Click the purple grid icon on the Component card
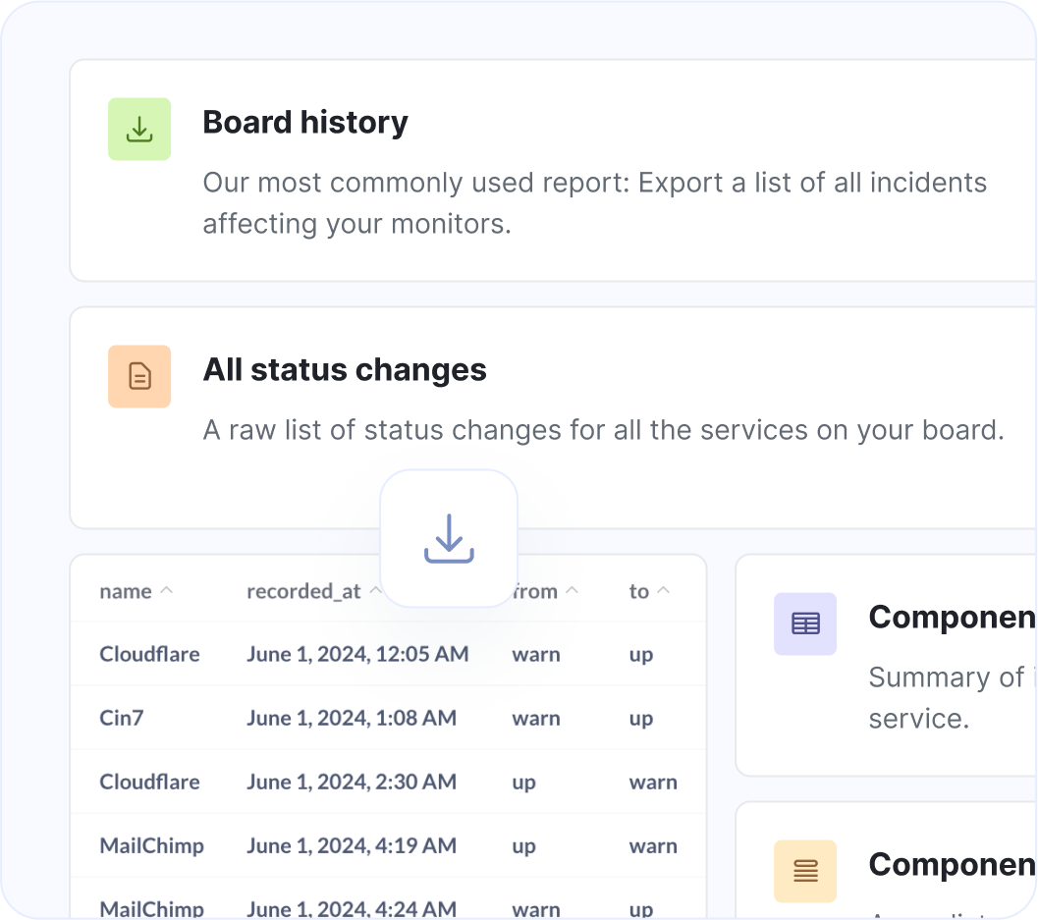This screenshot has width=1038, height=920. [804, 623]
